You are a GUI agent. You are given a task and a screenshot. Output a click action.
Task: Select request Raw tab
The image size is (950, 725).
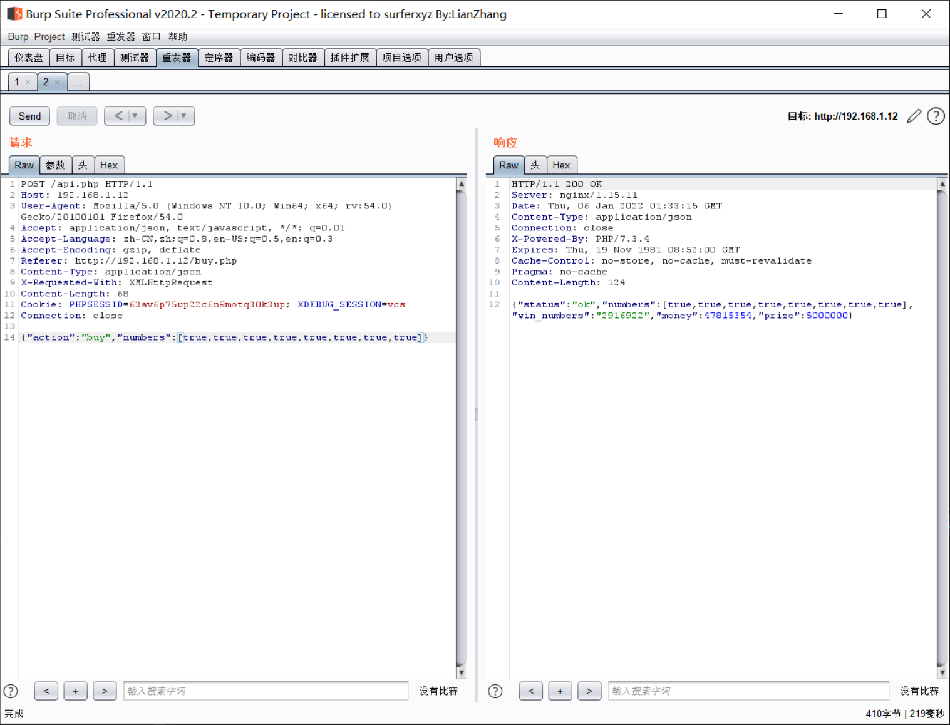pyautogui.click(x=24, y=165)
